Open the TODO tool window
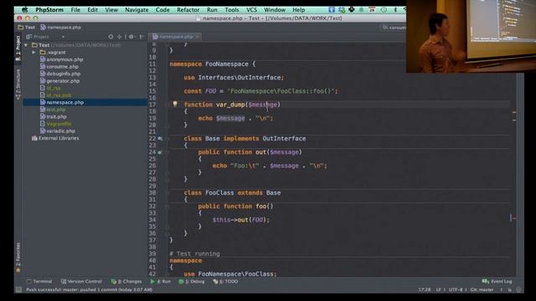This screenshot has height=301, width=536. (225, 282)
